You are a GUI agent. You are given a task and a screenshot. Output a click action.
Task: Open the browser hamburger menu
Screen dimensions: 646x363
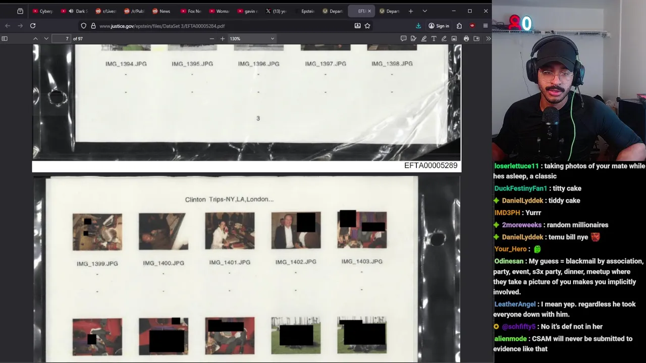[486, 26]
